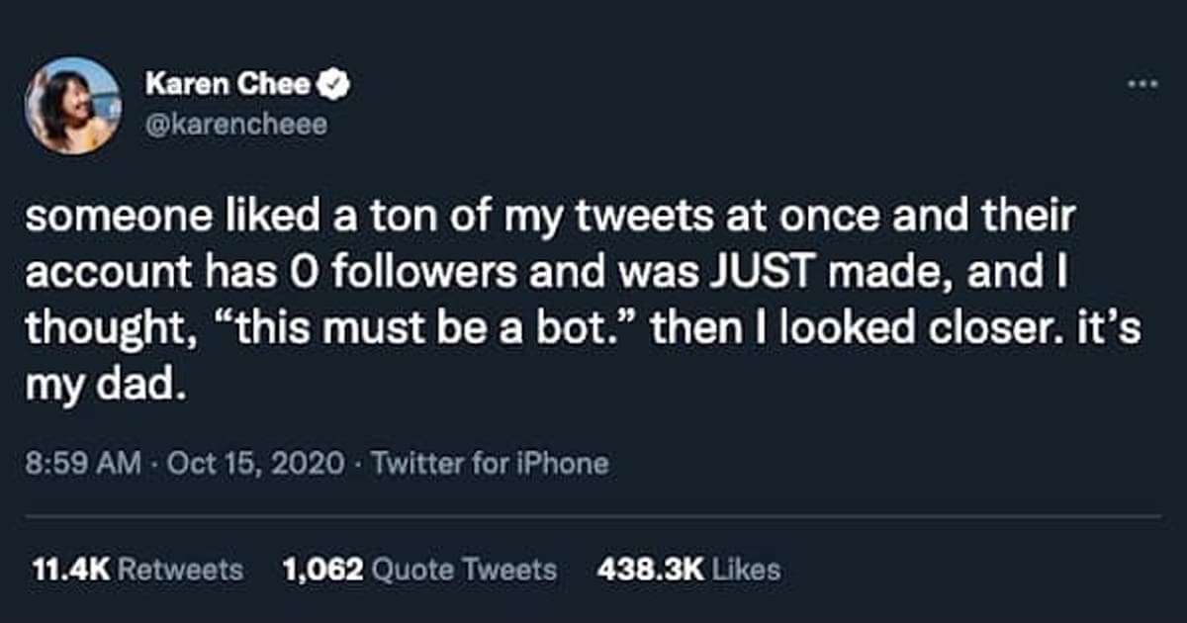Open the Twitter for iPhone source link
The image size is (1187, 623).
[x=490, y=463]
